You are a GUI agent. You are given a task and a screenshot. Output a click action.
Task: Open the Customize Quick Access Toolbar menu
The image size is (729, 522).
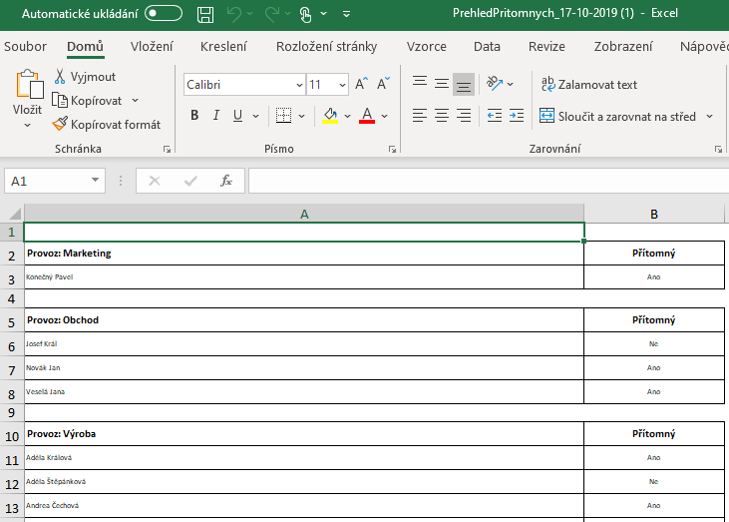346,14
